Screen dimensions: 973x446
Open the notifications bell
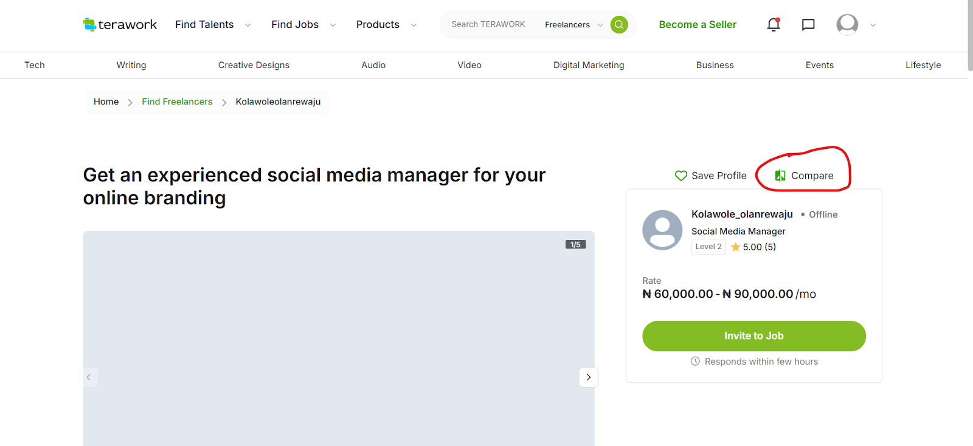pyautogui.click(x=774, y=24)
